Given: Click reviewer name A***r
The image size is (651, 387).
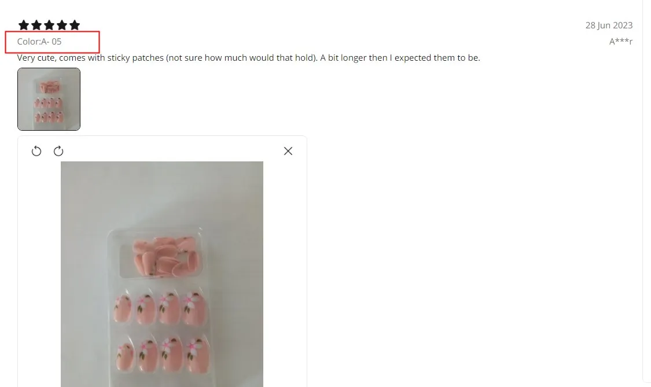Looking at the screenshot, I should [x=621, y=42].
